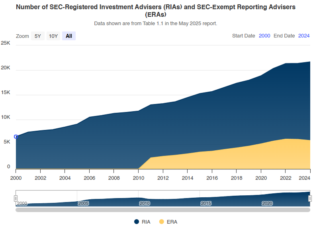Click the End Date 2024 field
Image resolution: width=313 pixels, height=226 pixels.
[304, 36]
